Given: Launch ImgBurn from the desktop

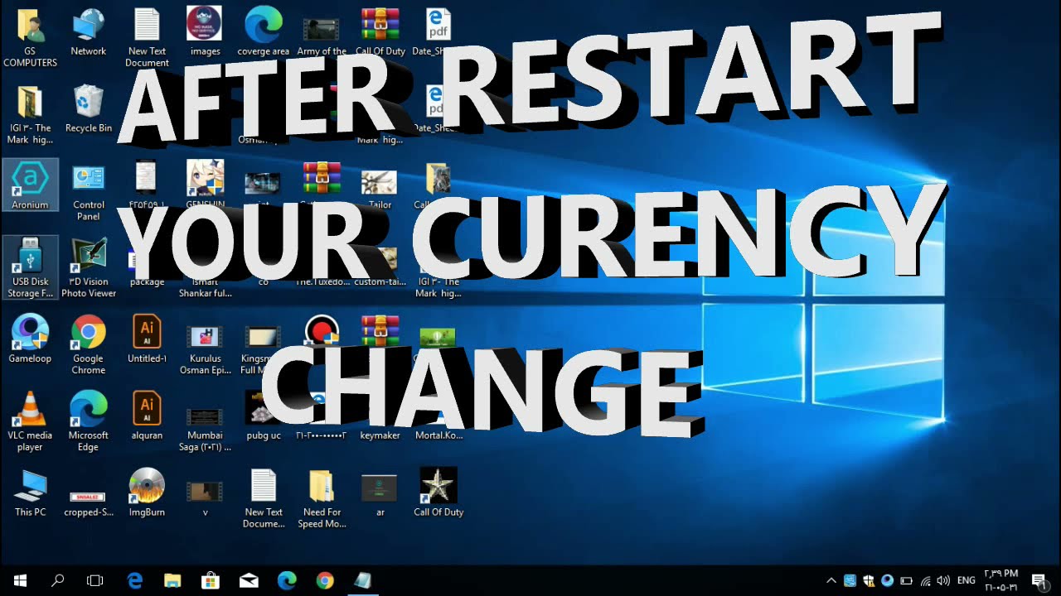Looking at the screenshot, I should 147,493.
